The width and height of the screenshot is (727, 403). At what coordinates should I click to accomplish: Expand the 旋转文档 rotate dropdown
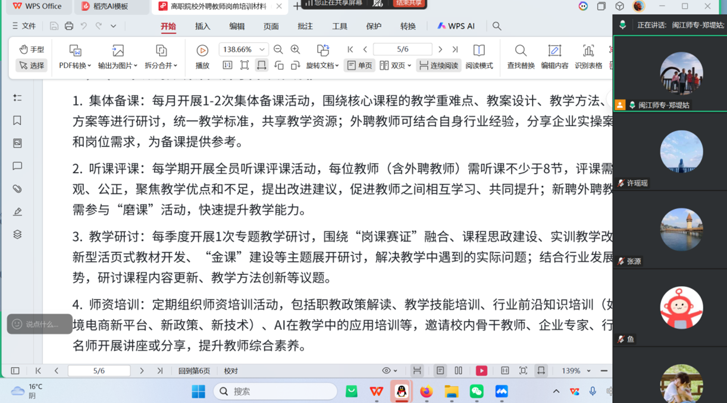tap(322, 65)
